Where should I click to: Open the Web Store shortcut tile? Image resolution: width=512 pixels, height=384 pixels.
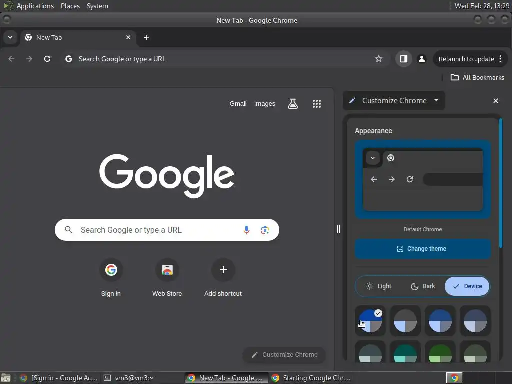point(167,277)
